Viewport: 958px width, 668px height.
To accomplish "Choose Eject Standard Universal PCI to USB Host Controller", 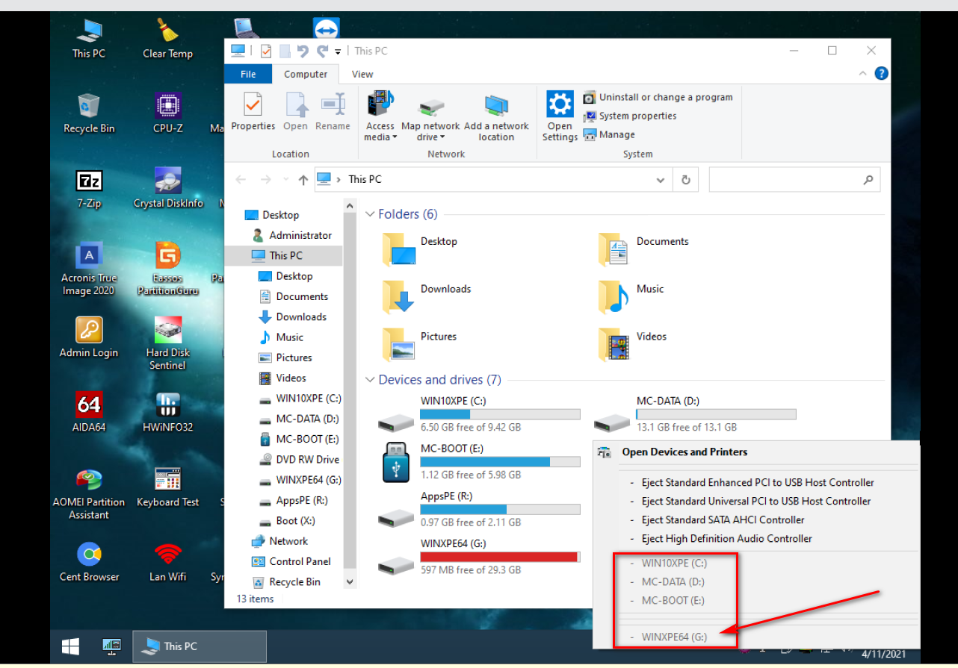I will point(755,501).
